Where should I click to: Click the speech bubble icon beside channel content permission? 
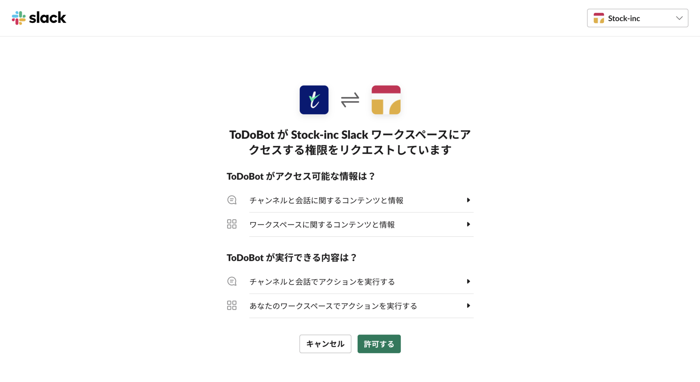pyautogui.click(x=232, y=200)
